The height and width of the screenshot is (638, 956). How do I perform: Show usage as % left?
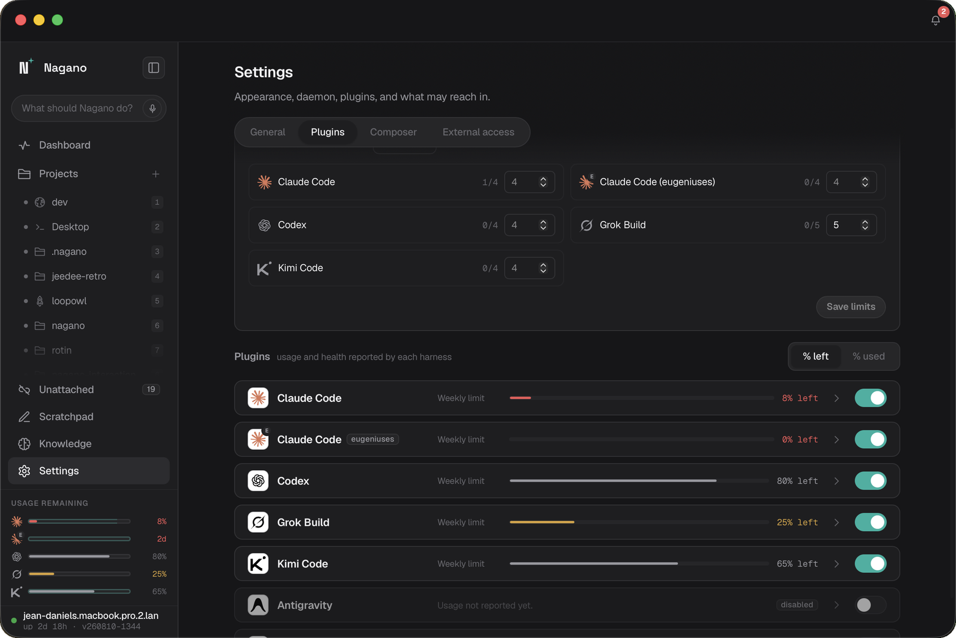pyautogui.click(x=816, y=356)
